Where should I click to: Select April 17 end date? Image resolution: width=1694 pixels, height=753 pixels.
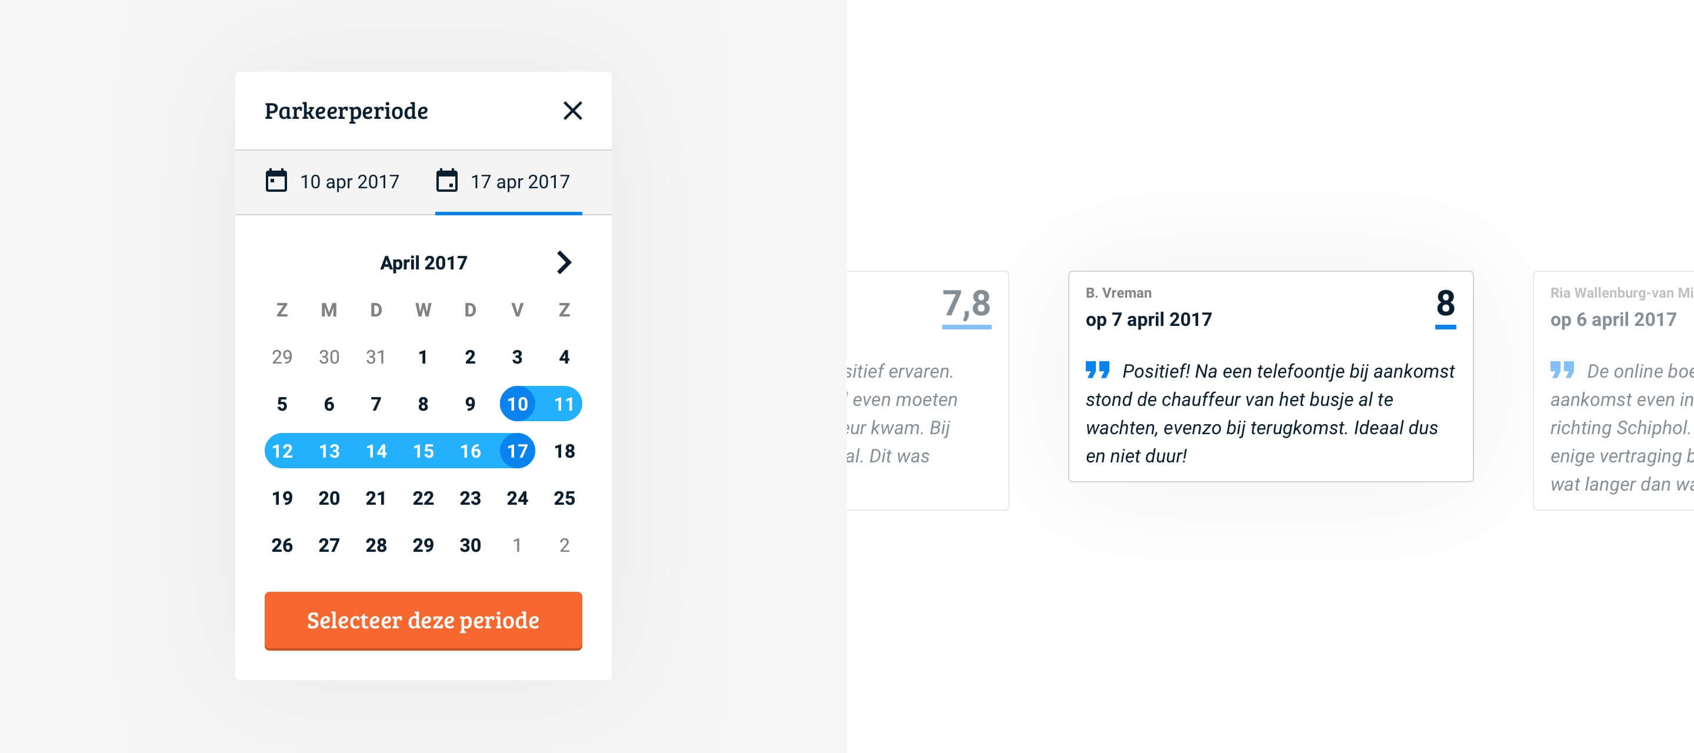coord(517,451)
